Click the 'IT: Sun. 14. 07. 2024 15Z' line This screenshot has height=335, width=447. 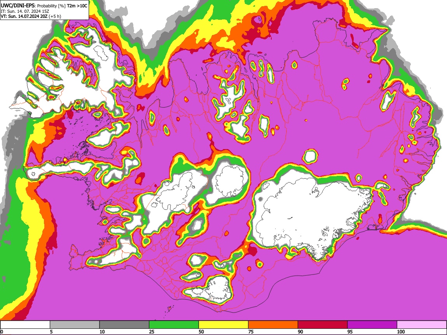[25, 11]
